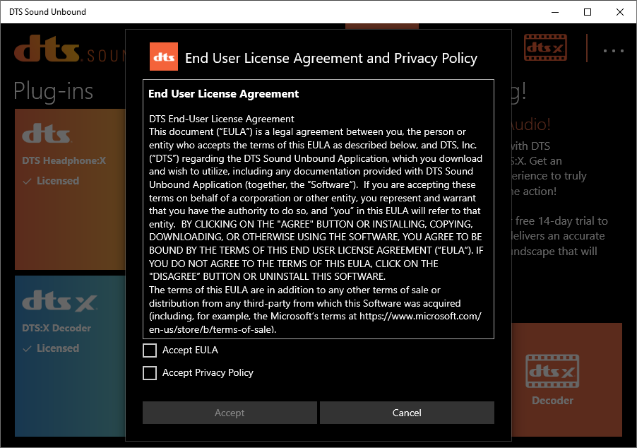The image size is (637, 448).
Task: Click the Accept button
Action: pyautogui.click(x=230, y=413)
